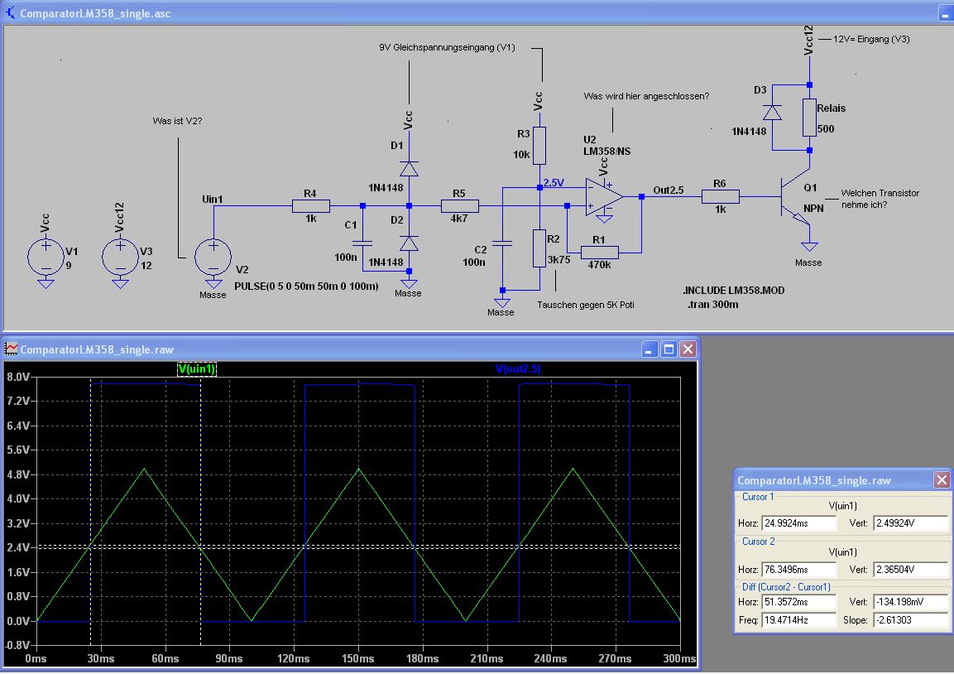The width and height of the screenshot is (954, 674).
Task: Open the schematic window's title bar icon menu
Action: [x=10, y=14]
